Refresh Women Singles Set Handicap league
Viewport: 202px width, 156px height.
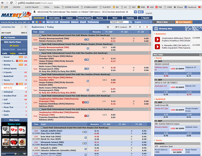click(x=149, y=35)
